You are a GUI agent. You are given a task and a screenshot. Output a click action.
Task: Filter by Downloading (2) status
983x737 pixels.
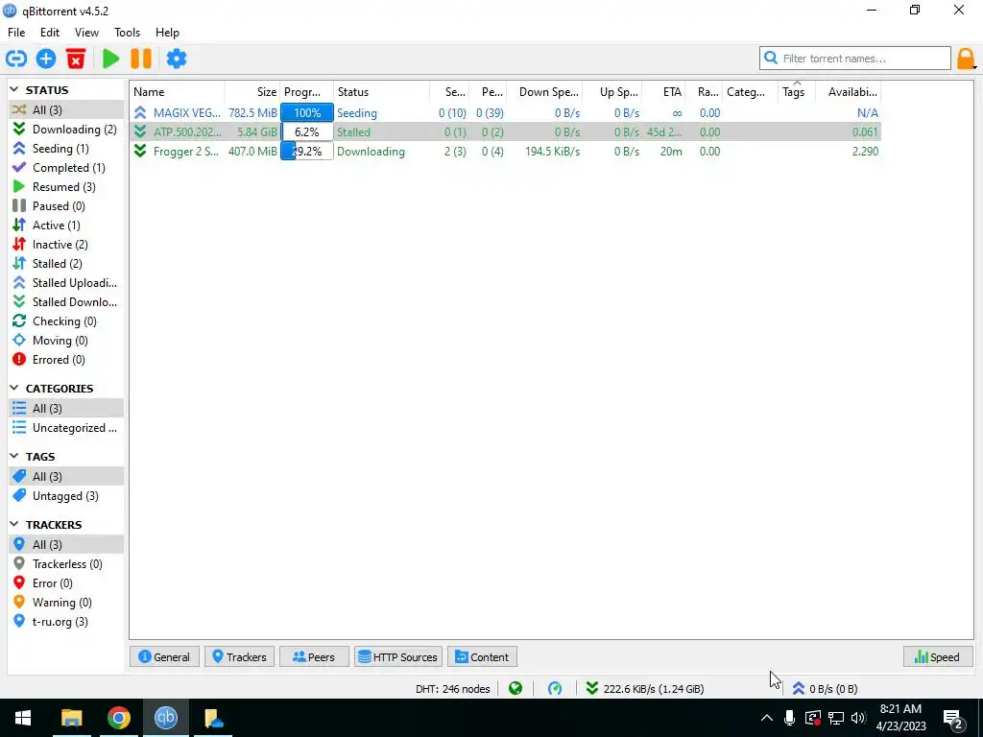(x=66, y=130)
